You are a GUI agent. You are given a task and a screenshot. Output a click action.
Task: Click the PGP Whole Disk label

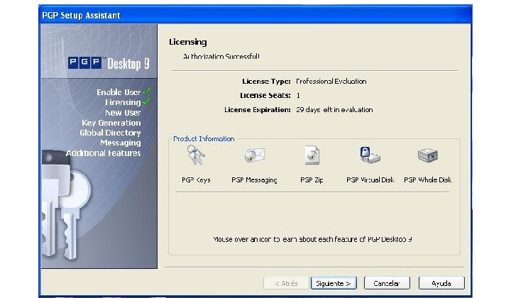click(x=427, y=180)
